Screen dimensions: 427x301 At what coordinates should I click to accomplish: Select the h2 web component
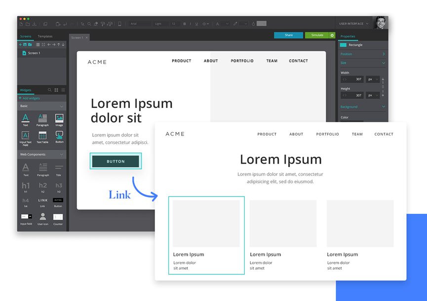pos(43,187)
